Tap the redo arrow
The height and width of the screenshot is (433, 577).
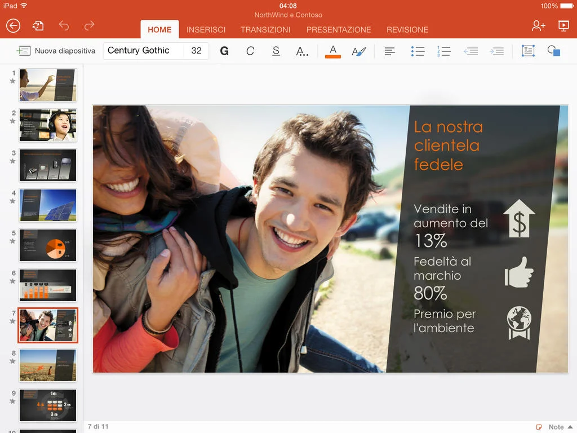[x=89, y=25]
